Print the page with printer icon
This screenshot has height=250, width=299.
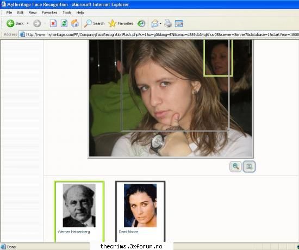pos(168,23)
